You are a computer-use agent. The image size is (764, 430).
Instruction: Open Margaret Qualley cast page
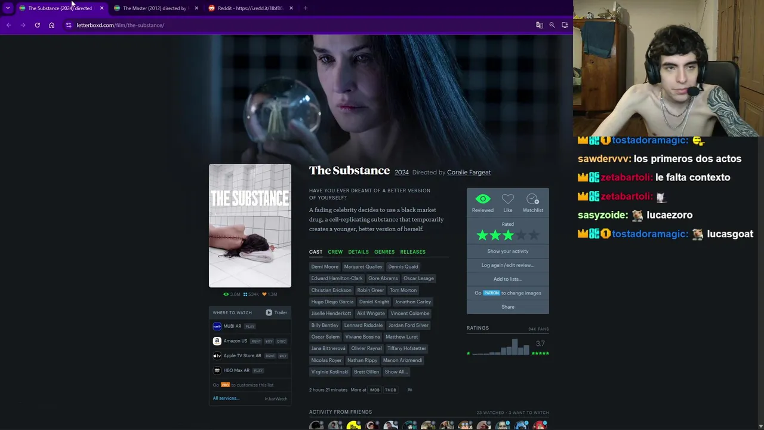[x=363, y=267]
